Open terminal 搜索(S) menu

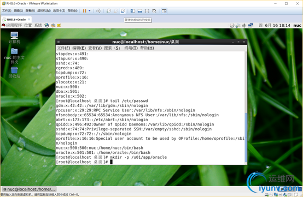point(112,48)
